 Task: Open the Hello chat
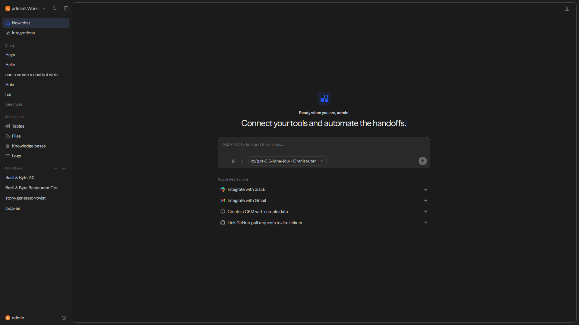point(36,65)
